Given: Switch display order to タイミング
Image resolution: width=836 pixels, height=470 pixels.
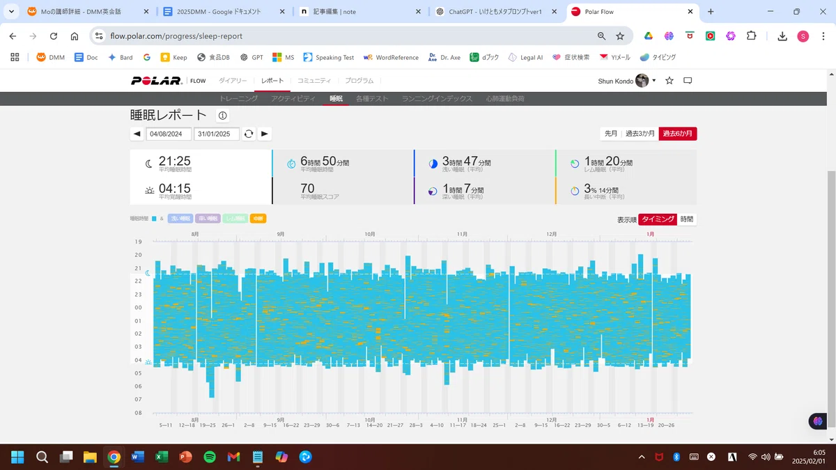Looking at the screenshot, I should [x=658, y=219].
